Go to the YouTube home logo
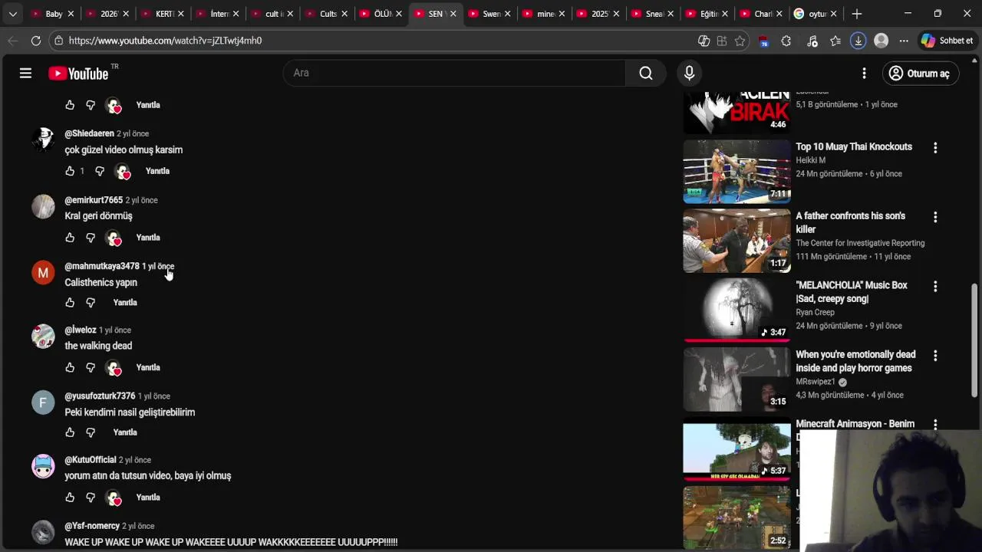982x552 pixels. [78, 74]
